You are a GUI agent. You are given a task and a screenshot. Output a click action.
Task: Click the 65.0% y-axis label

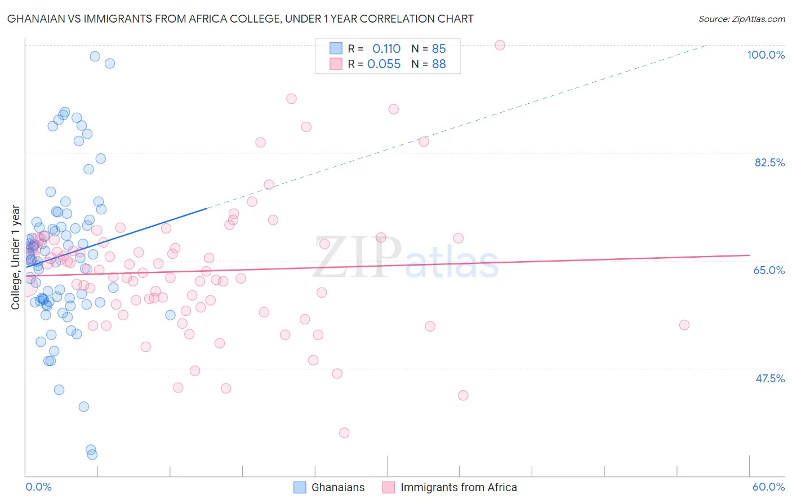[x=769, y=270]
